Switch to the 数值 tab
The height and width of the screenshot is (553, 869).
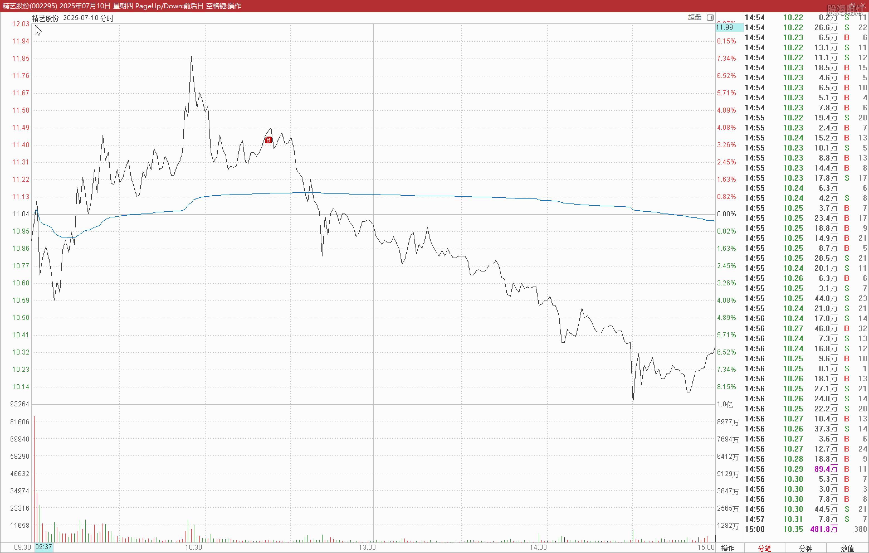click(847, 548)
